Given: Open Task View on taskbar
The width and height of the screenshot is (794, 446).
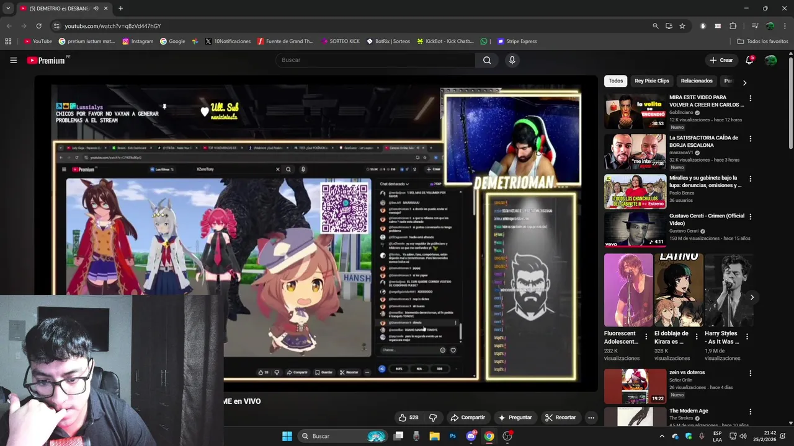Looking at the screenshot, I should (x=398, y=436).
